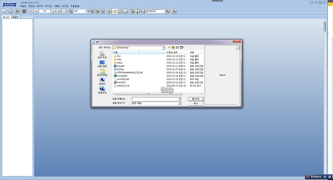Click the 열기(O) button in the dialog
This screenshot has width=333, height=180.
(x=196, y=99)
